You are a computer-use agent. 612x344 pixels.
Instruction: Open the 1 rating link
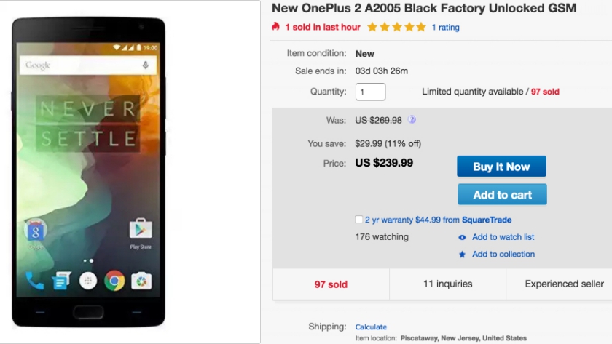pyautogui.click(x=446, y=28)
